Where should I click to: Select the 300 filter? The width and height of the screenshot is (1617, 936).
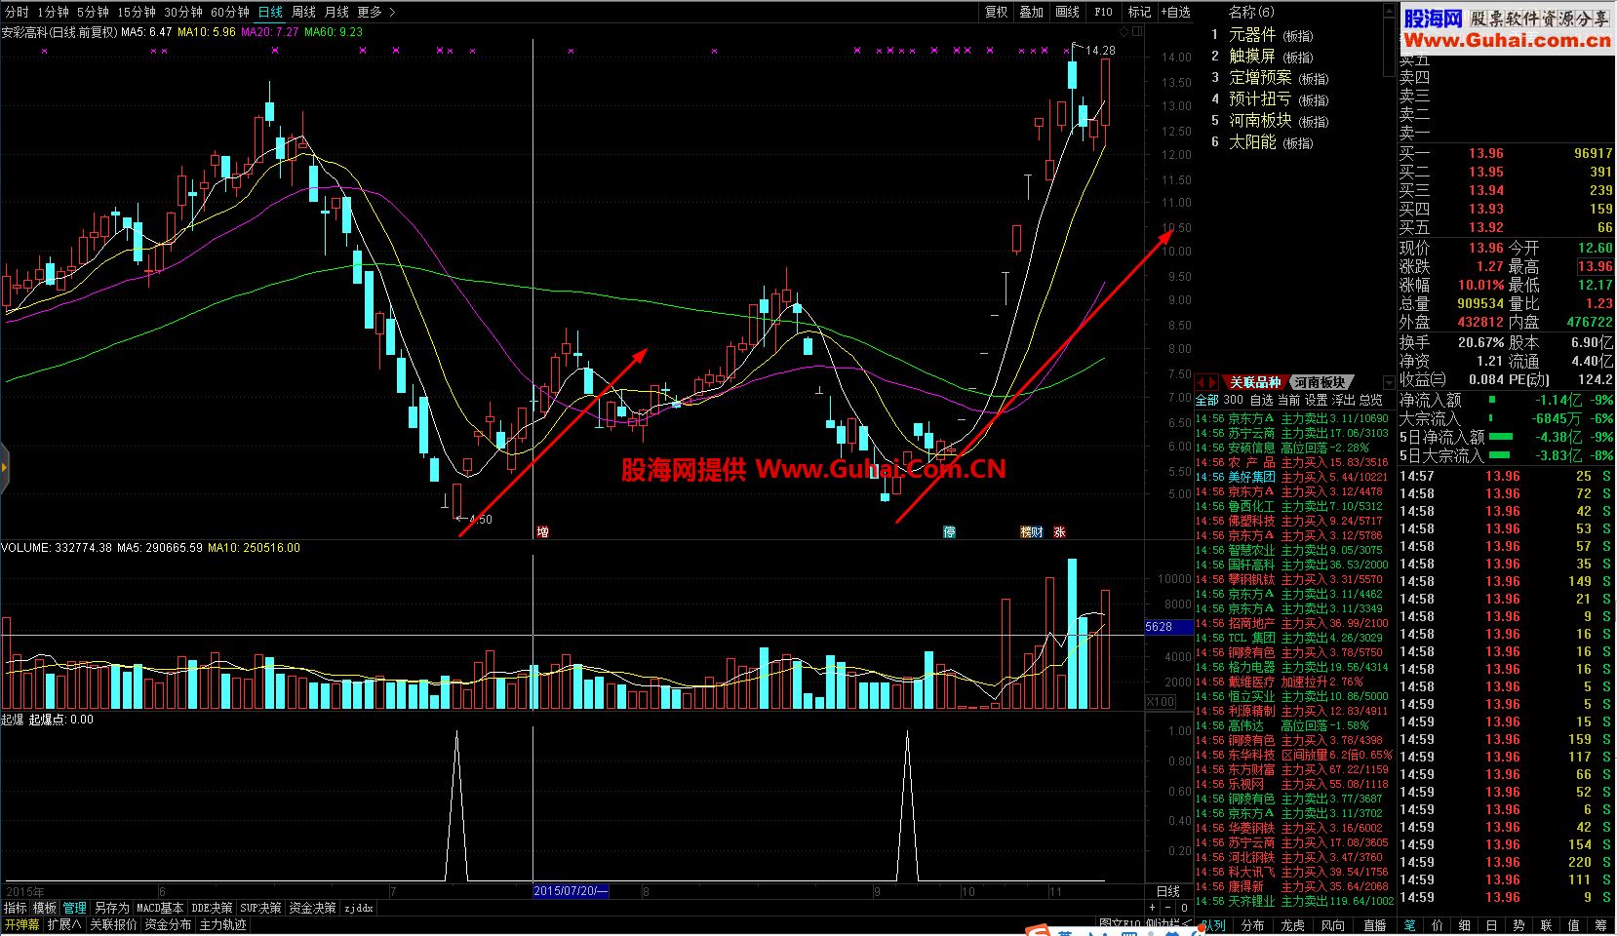[1233, 400]
